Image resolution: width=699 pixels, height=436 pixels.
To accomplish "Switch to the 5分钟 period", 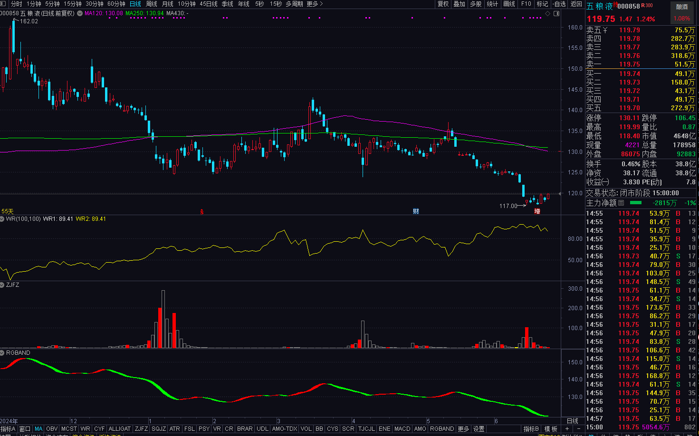I will click(53, 4).
